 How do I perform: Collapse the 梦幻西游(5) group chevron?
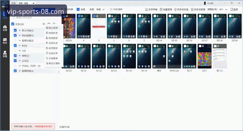[x=20, y=35]
